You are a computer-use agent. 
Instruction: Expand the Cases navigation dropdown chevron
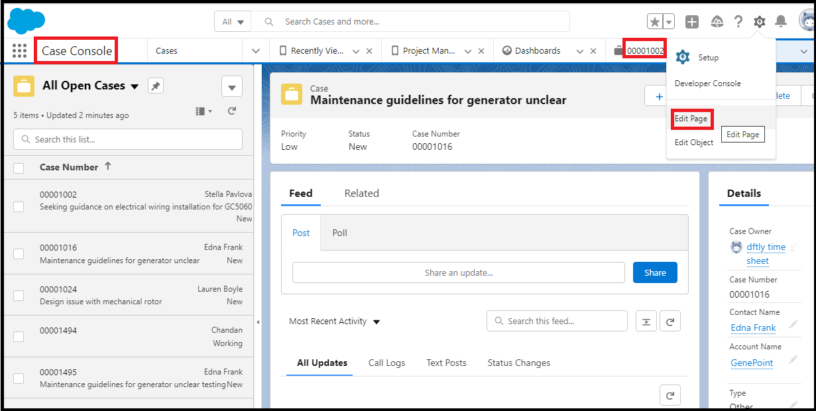pyautogui.click(x=257, y=51)
